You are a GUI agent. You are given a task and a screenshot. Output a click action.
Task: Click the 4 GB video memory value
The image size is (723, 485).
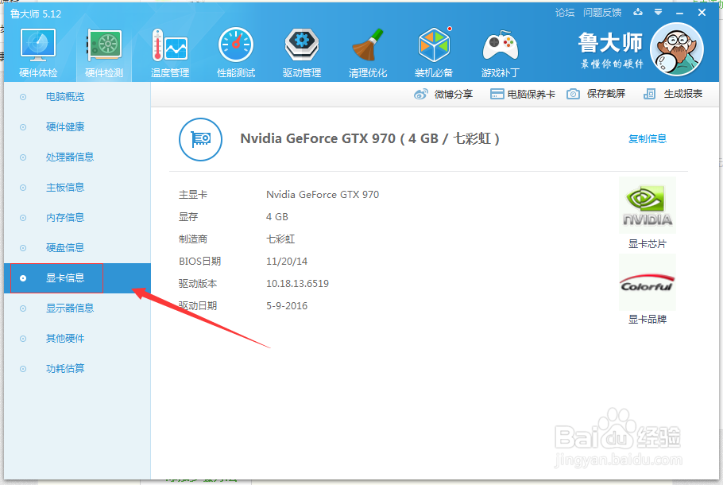[277, 217]
